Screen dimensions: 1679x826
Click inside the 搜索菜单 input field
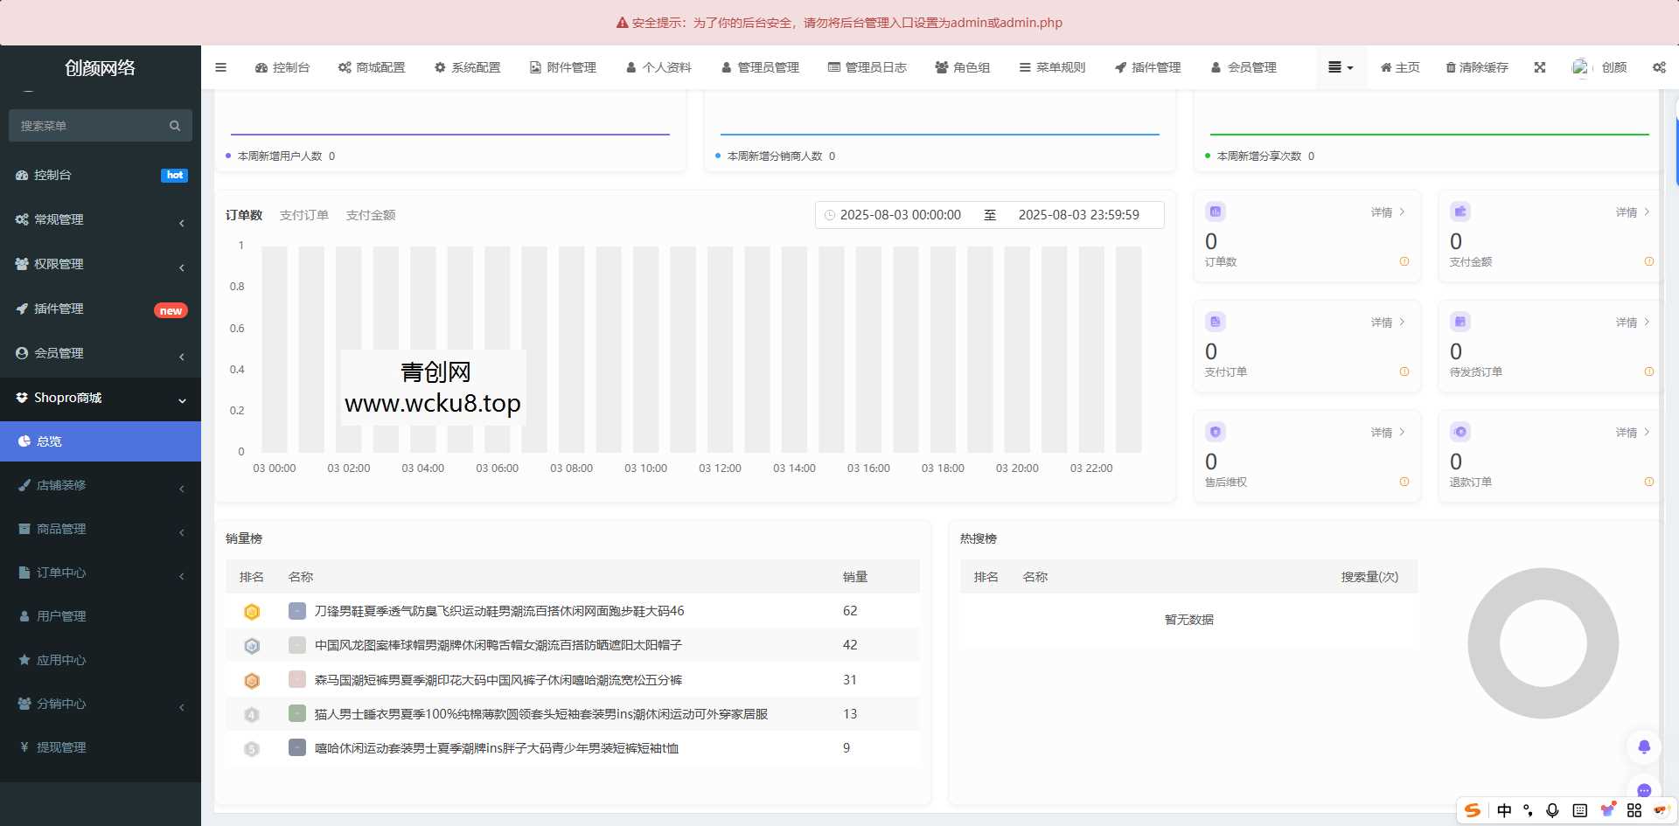pyautogui.click(x=87, y=125)
